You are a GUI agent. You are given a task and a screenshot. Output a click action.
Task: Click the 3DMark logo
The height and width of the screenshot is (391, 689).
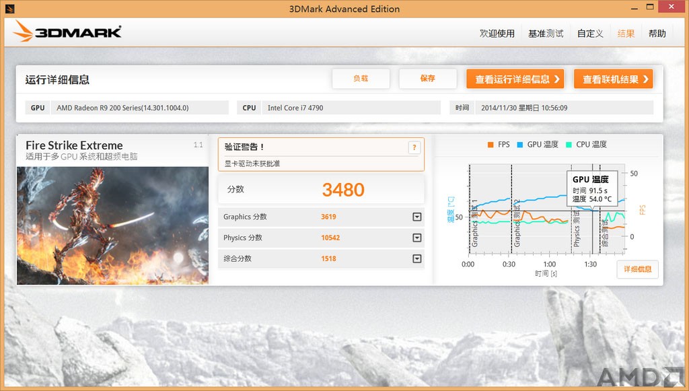click(67, 32)
